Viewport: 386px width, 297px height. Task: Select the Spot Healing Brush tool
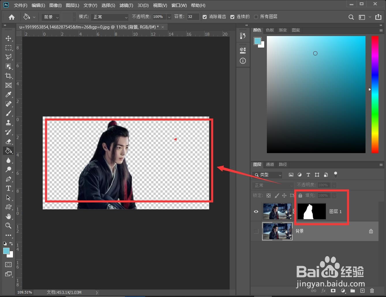click(8, 104)
